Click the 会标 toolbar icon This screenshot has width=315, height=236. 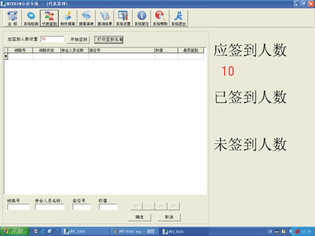pos(12,18)
